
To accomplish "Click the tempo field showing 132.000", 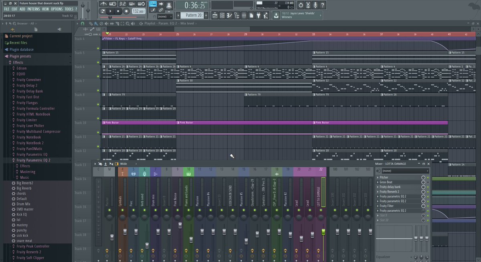I will pyautogui.click(x=138, y=11).
